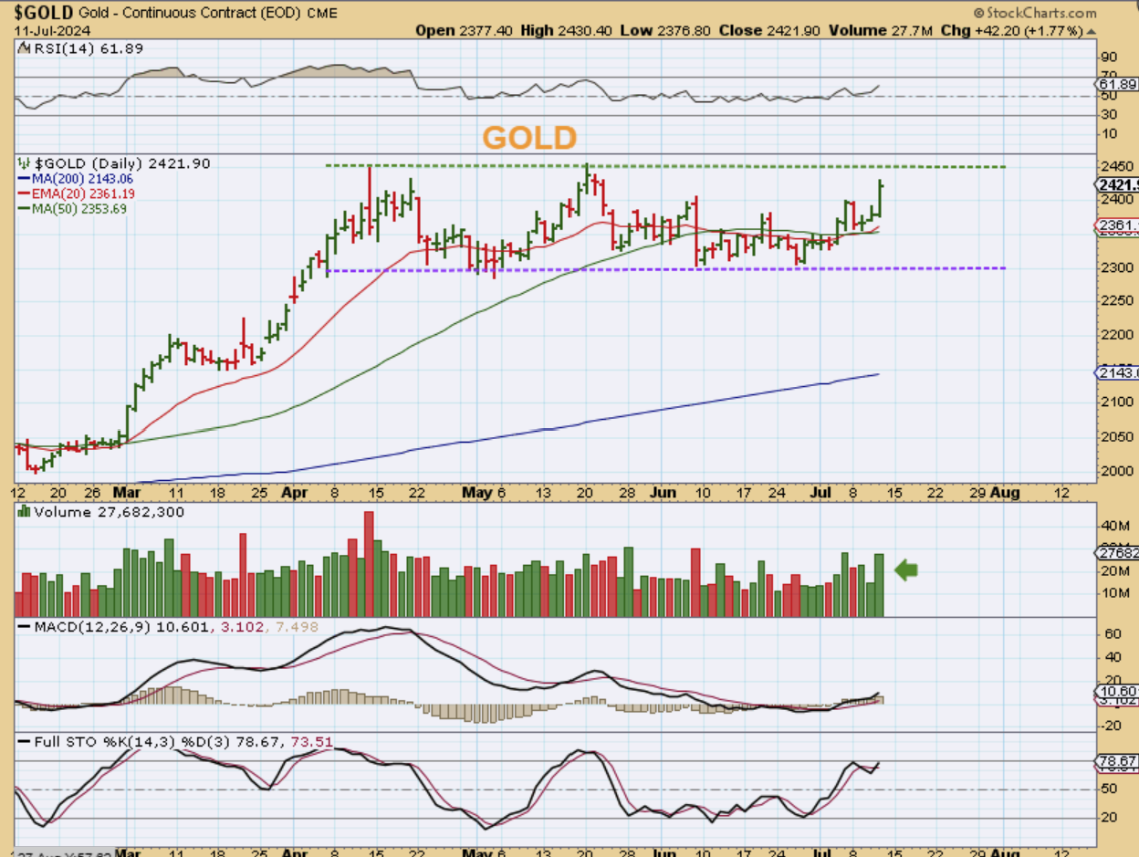Select the Open 2377.40 value
Image resolution: width=1139 pixels, height=857 pixels.
465,30
